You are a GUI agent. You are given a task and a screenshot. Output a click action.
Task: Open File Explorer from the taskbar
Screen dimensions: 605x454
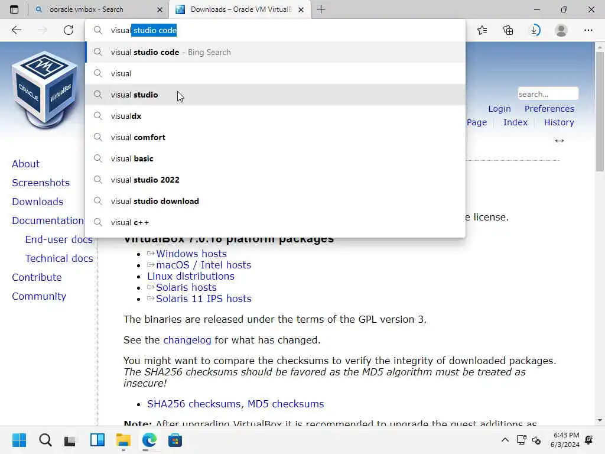(123, 440)
